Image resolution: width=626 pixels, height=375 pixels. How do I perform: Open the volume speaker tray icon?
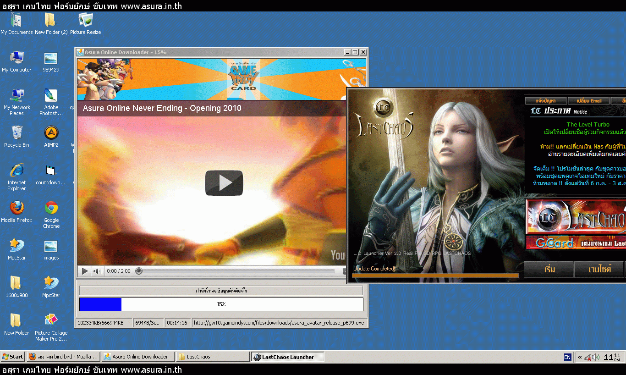click(x=595, y=357)
